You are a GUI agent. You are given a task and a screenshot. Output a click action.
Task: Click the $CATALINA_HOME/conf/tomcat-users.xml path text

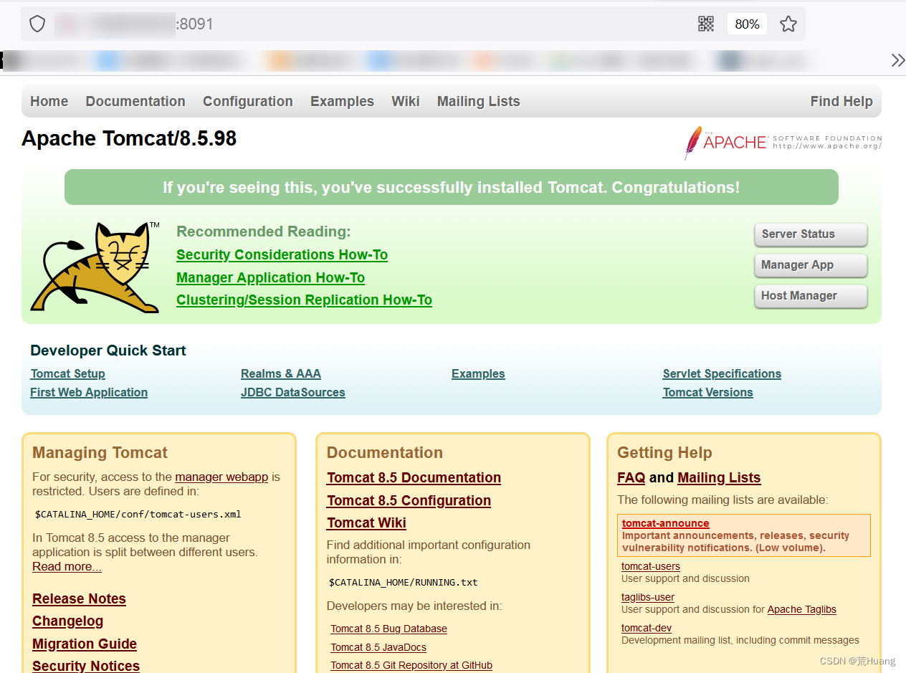click(138, 515)
